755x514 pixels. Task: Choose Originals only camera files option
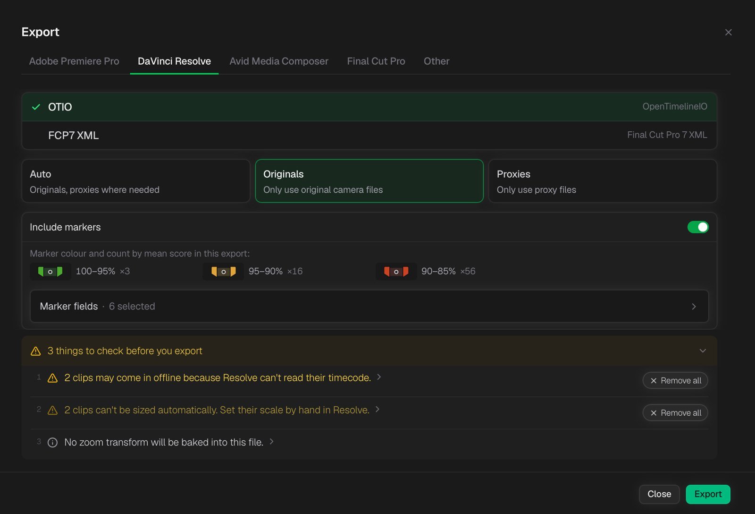(x=369, y=181)
